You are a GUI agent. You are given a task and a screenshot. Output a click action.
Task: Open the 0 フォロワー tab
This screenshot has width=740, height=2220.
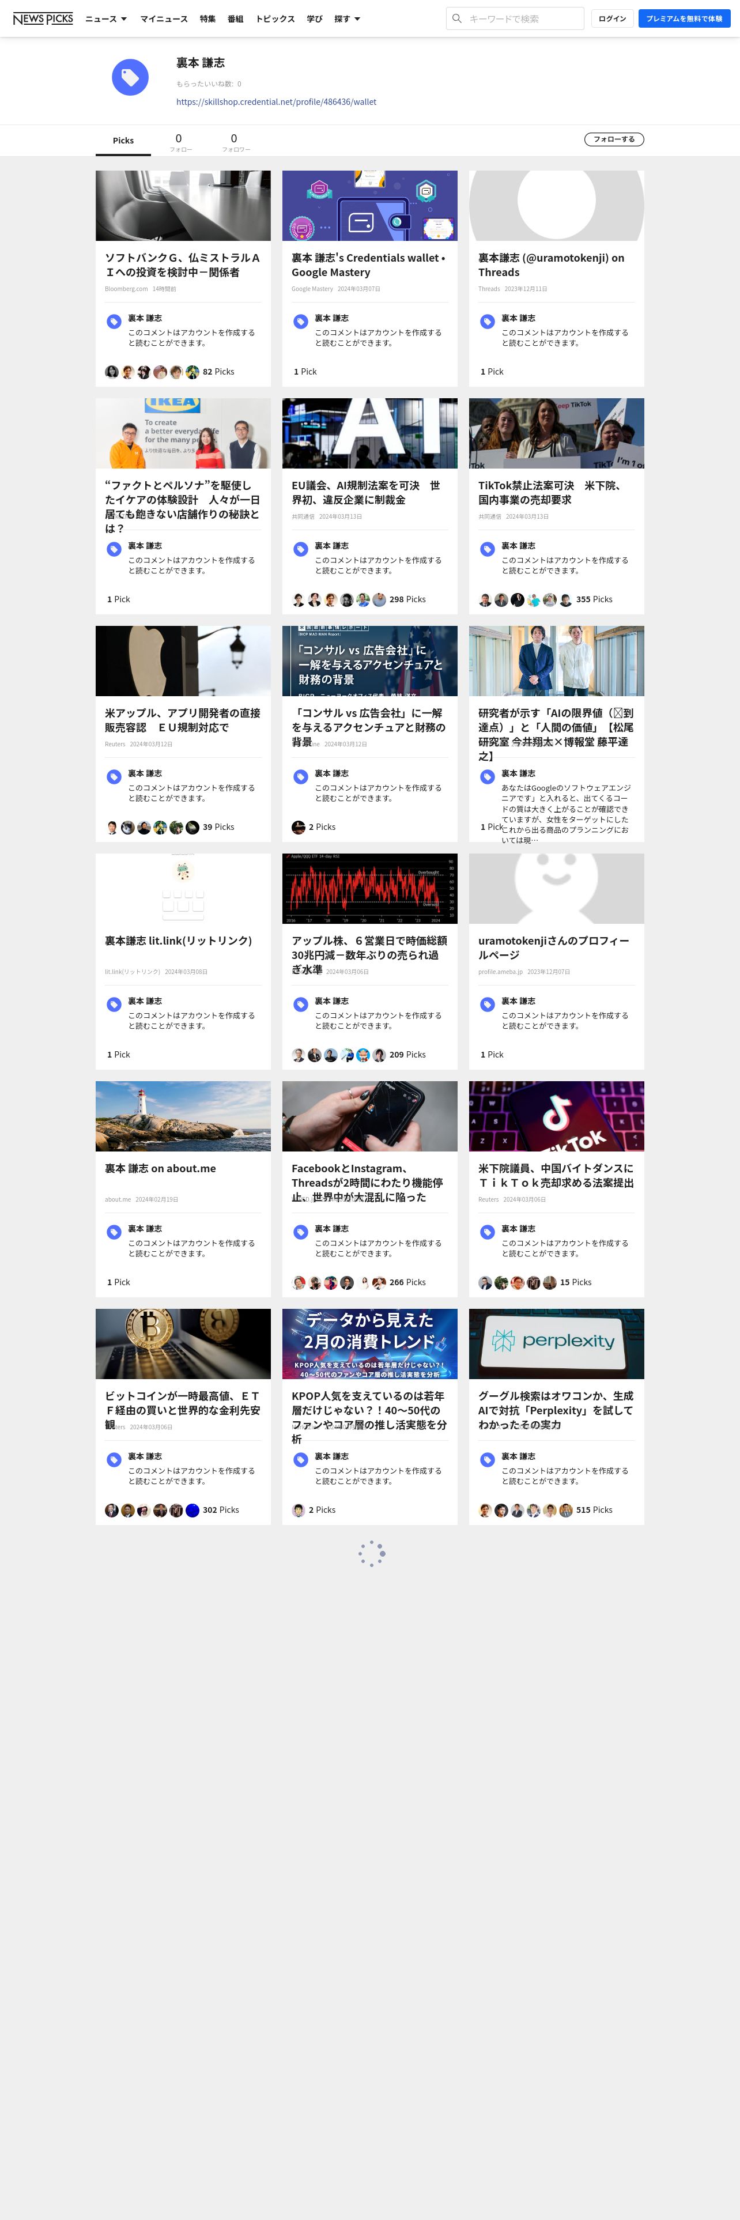coord(235,142)
